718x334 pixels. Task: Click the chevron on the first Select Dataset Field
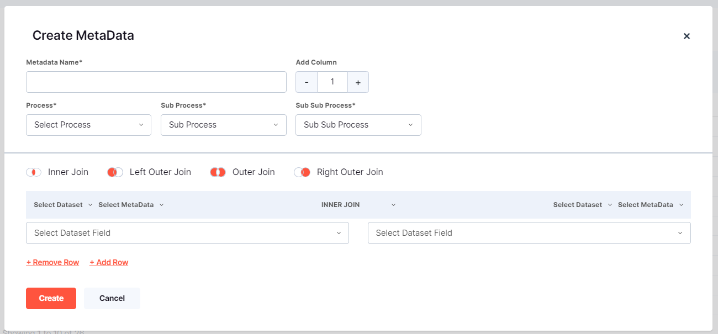339,233
